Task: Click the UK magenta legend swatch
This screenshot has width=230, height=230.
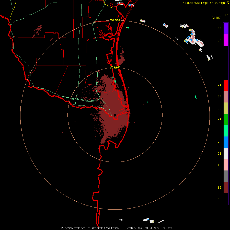Action: click(x=226, y=40)
